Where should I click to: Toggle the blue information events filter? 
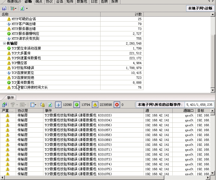(58, 105)
